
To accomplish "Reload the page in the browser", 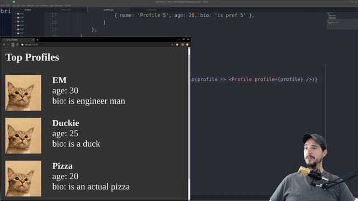I will coord(13,45).
